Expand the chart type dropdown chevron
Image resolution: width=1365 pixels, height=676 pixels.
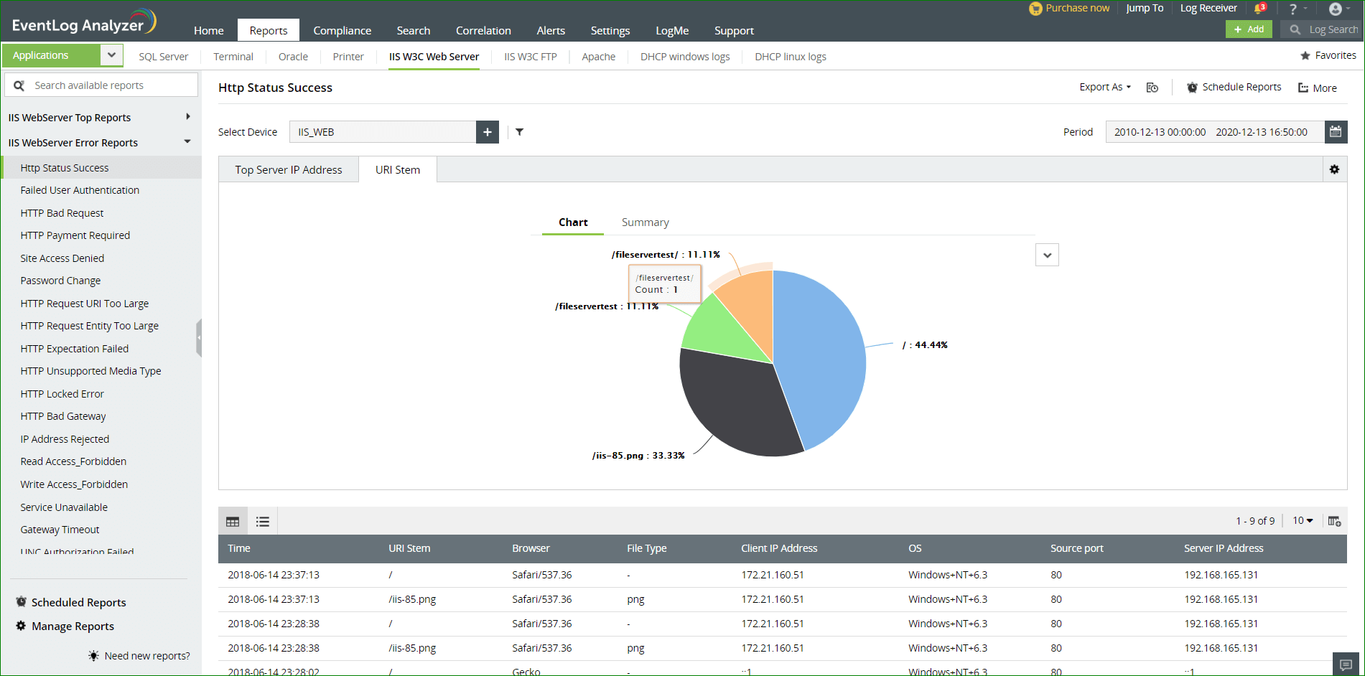(x=1047, y=255)
